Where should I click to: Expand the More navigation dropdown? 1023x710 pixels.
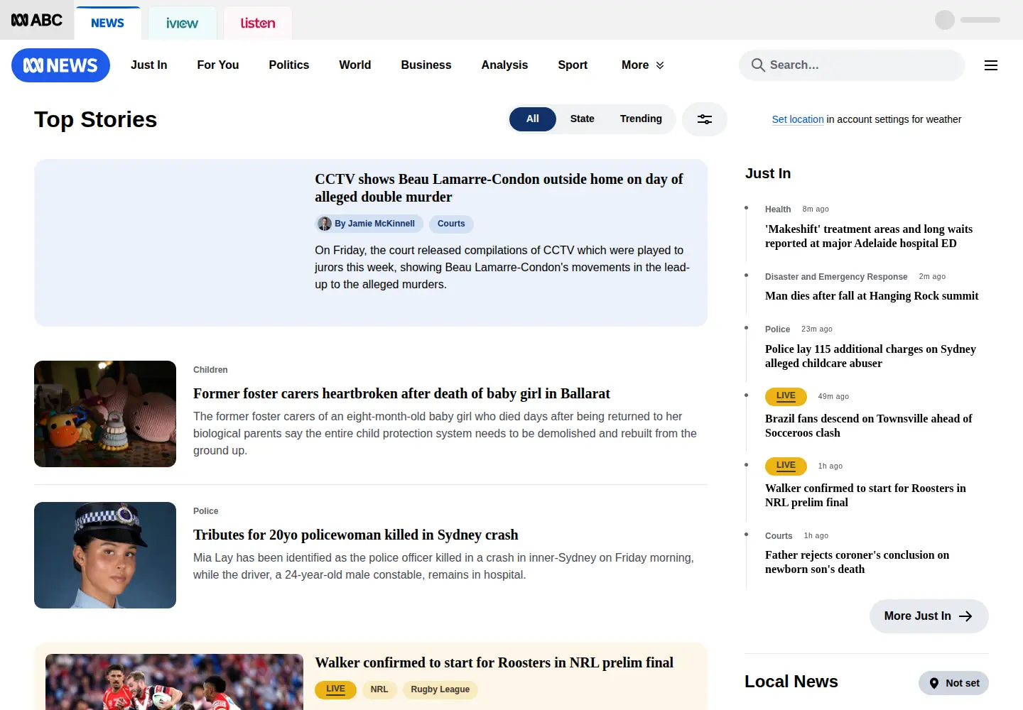pyautogui.click(x=643, y=65)
